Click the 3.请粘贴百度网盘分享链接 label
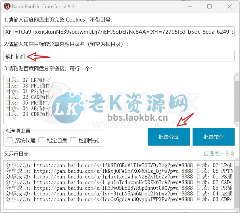 point(48,69)
